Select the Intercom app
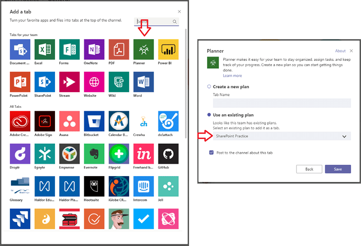The width and height of the screenshot is (361, 246). [143, 186]
